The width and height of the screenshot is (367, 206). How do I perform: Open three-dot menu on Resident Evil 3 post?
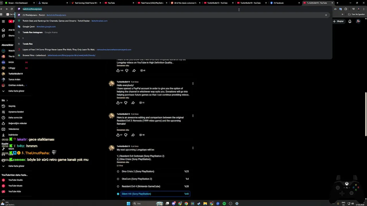[193, 116]
